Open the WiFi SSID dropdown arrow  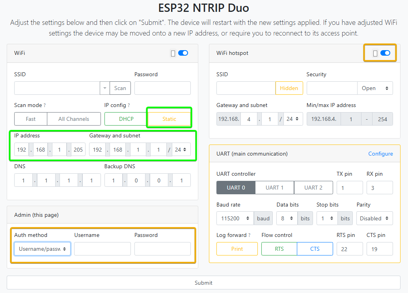tap(105, 88)
